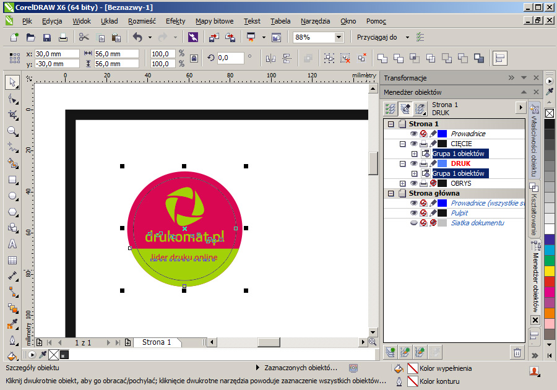Open the Przyciągaj do dropdown
The image size is (557, 390).
click(407, 37)
